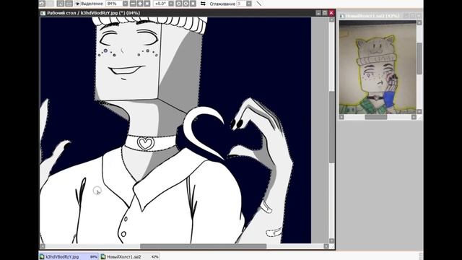
Task: Click the rotate canvas clockwise icon
Action: click(x=186, y=4)
